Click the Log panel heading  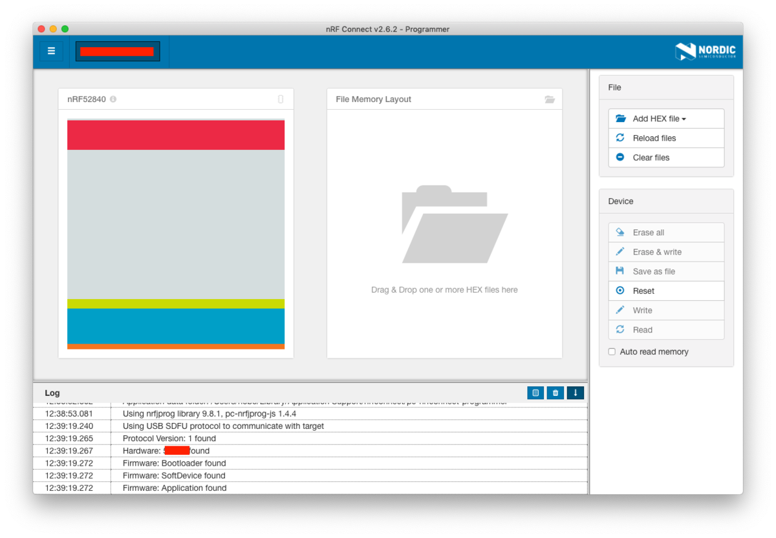point(52,393)
